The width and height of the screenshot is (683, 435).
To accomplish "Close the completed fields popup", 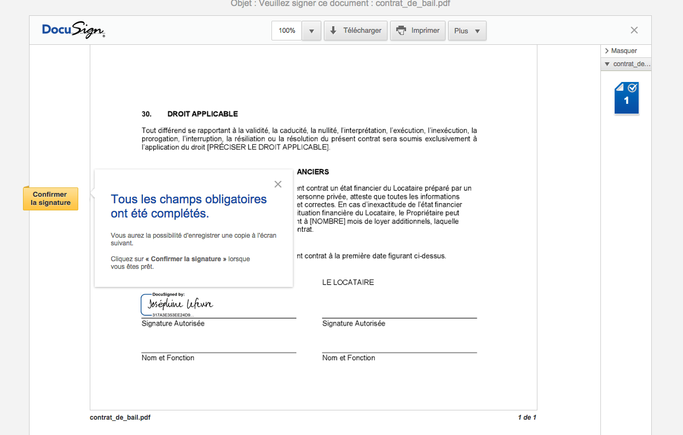I will click(x=278, y=184).
